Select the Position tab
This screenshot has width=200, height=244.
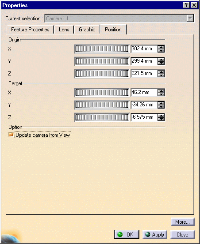[x=113, y=30]
